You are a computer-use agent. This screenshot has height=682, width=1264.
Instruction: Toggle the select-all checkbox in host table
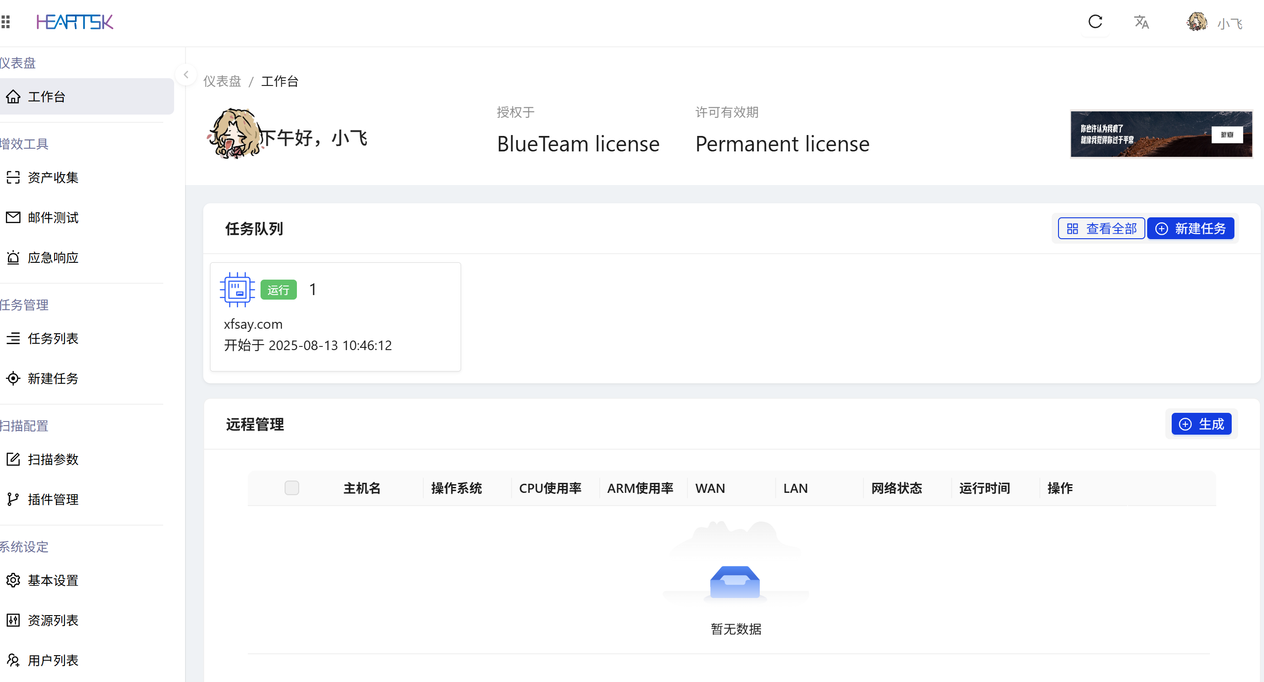point(291,488)
